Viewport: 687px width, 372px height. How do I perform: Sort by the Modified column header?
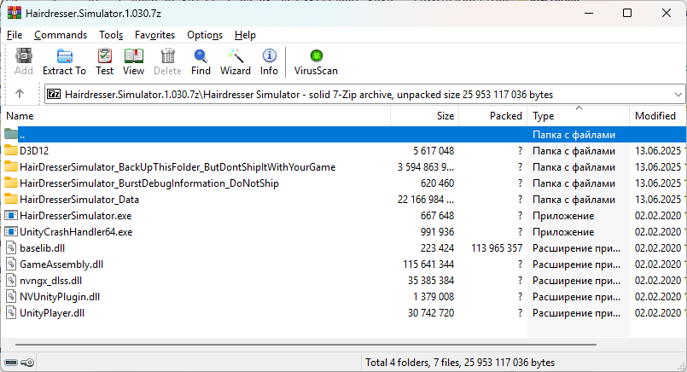658,116
